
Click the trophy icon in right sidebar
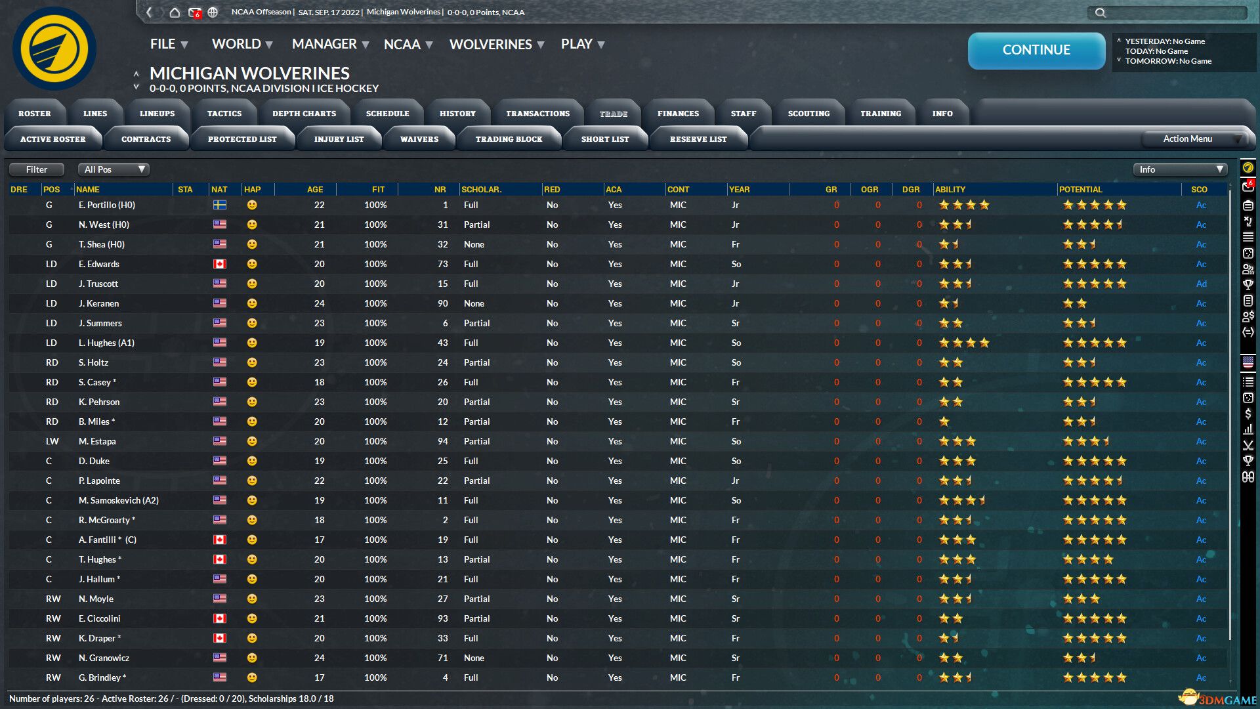[x=1248, y=284]
